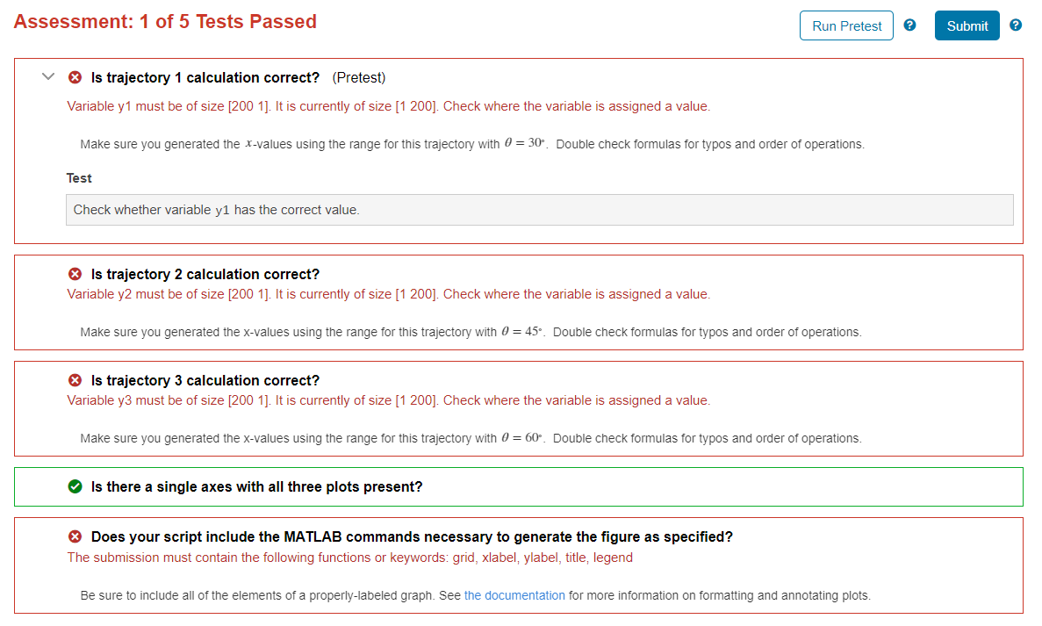Select 'Is there a single axes' test row
Screen dimensions: 1042x626
coord(518,487)
